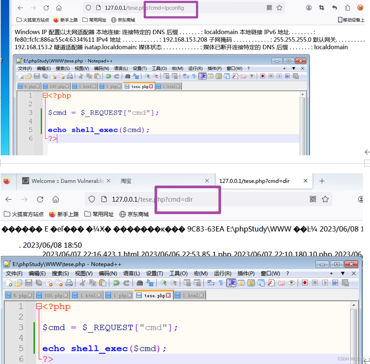Open a new tab with the browser's + button
Screen dimensions: 370x364
click(322, 181)
